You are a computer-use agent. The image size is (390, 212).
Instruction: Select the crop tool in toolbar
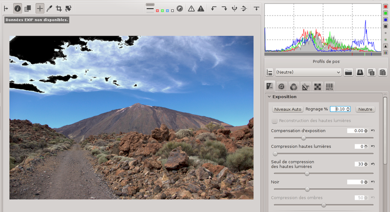click(58, 8)
